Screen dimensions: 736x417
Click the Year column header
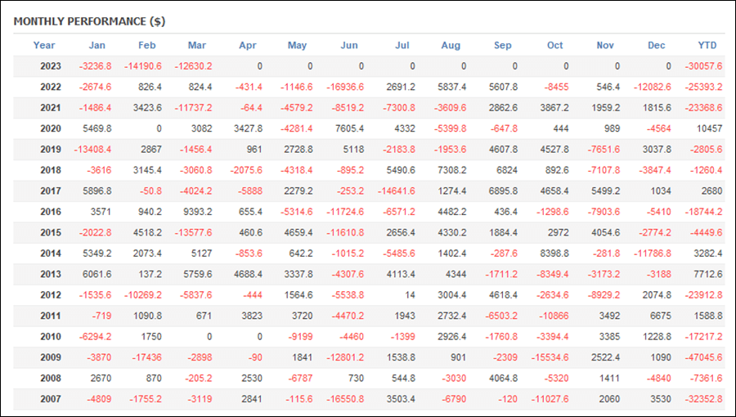[x=44, y=46]
